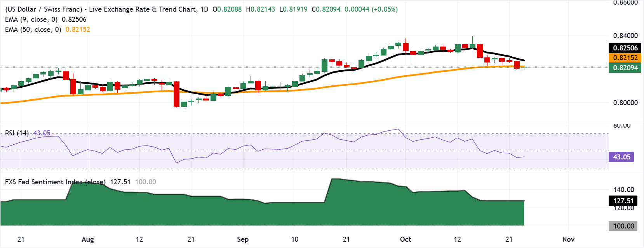Click the green 0.82094 current price label
Image resolution: width=644 pixels, height=251 pixels.
(x=625, y=68)
